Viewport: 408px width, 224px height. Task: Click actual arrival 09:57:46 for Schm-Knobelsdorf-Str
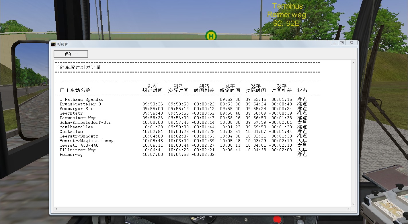click(x=178, y=122)
